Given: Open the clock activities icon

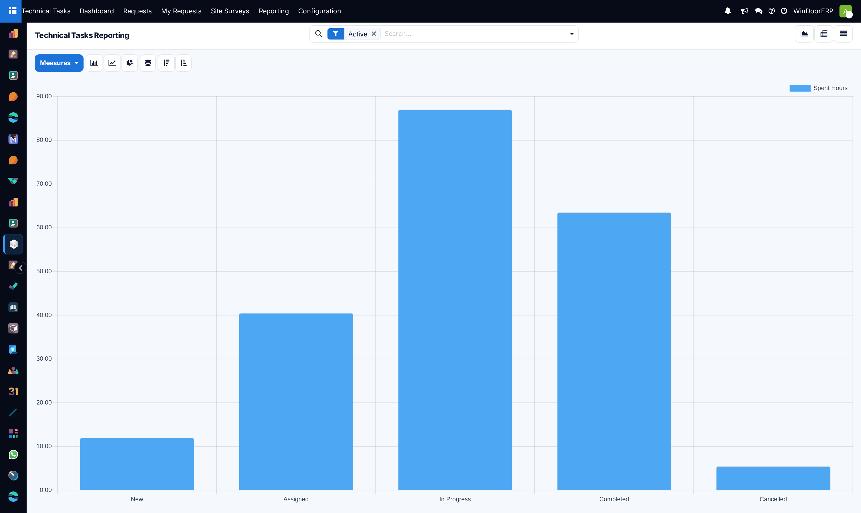Looking at the screenshot, I should tap(784, 11).
